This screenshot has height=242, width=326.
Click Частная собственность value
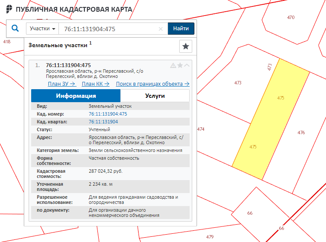114,158
